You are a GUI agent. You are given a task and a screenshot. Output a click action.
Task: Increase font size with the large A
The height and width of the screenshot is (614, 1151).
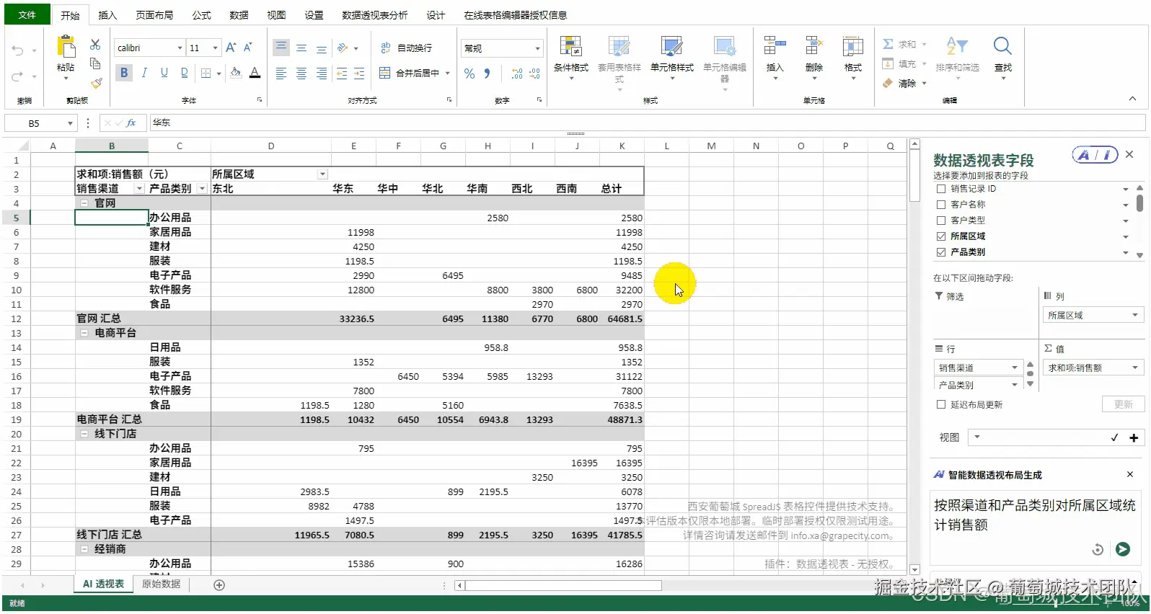pyautogui.click(x=231, y=48)
